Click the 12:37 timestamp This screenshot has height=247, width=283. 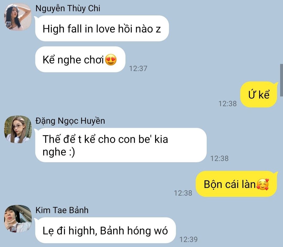coord(138,68)
